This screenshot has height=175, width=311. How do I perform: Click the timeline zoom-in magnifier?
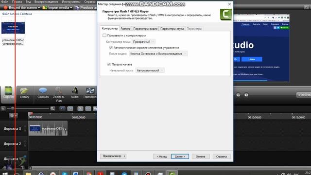click(52, 108)
